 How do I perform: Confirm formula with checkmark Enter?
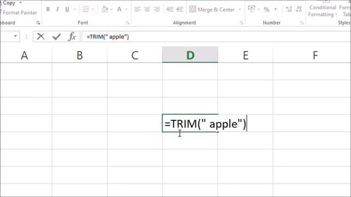pyautogui.click(x=56, y=37)
